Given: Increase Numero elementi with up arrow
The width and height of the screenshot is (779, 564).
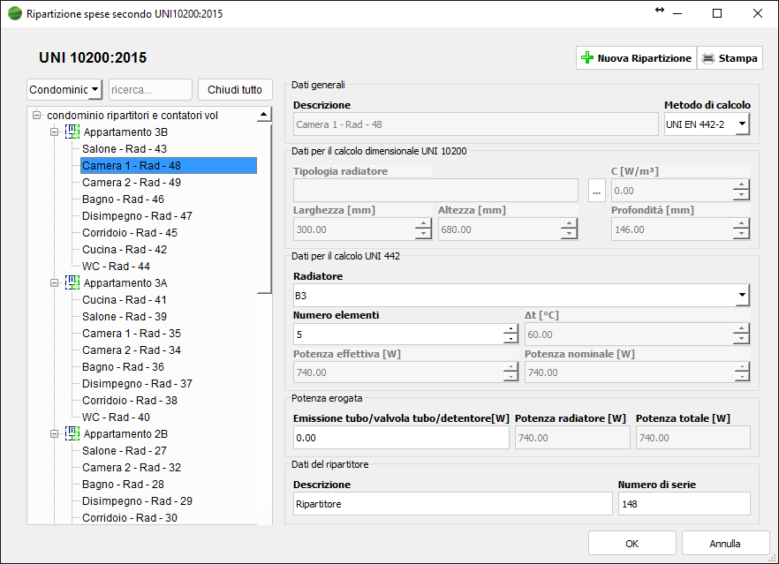Looking at the screenshot, I should coord(511,329).
